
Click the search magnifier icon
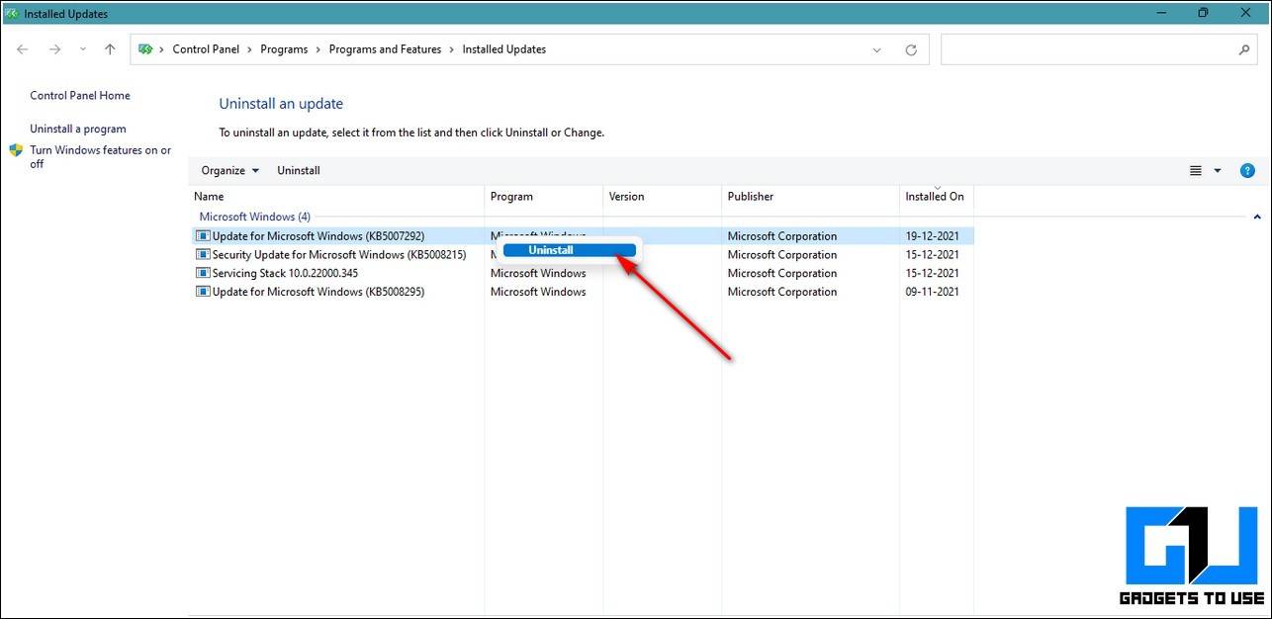pos(1244,49)
